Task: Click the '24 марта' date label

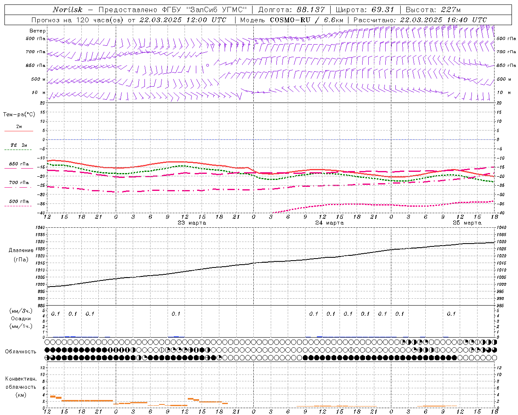Action: pos(329,223)
